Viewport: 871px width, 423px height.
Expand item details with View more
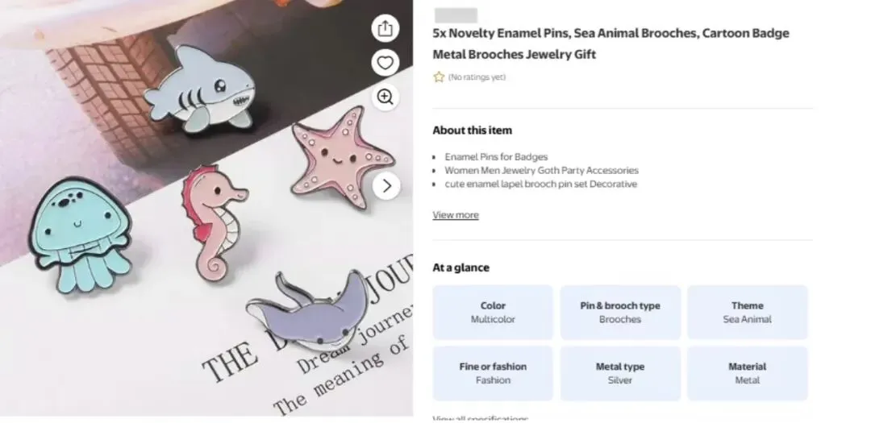[x=456, y=215]
